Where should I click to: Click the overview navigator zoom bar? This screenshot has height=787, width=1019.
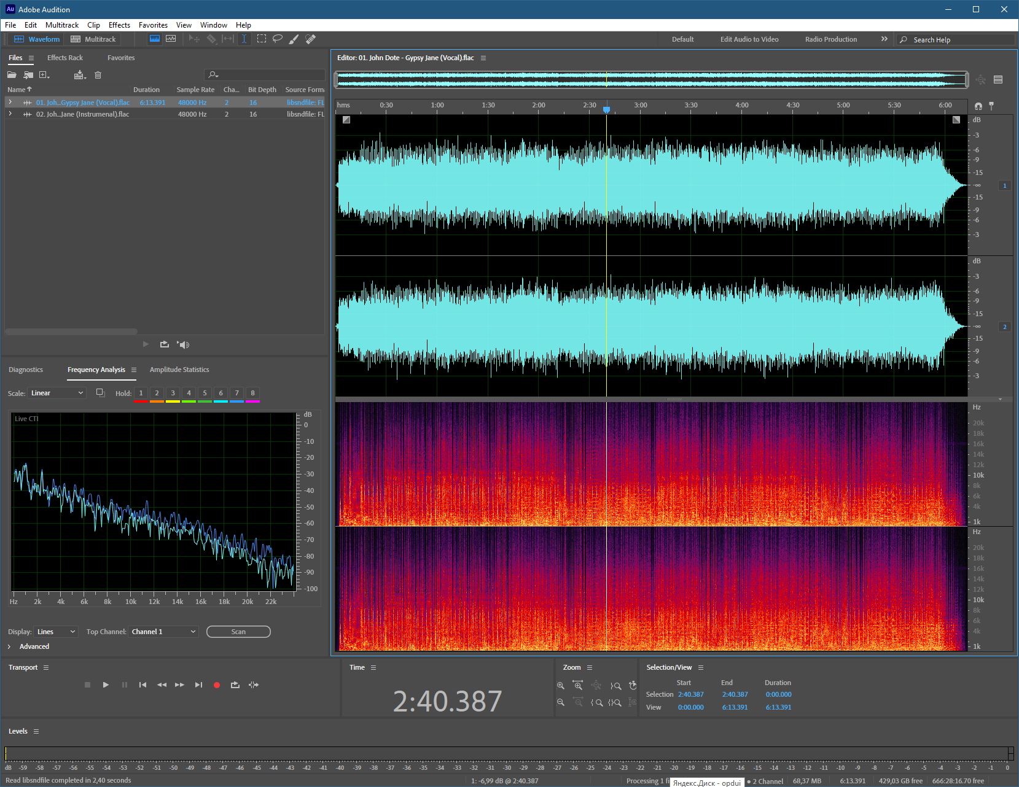pyautogui.click(x=652, y=79)
